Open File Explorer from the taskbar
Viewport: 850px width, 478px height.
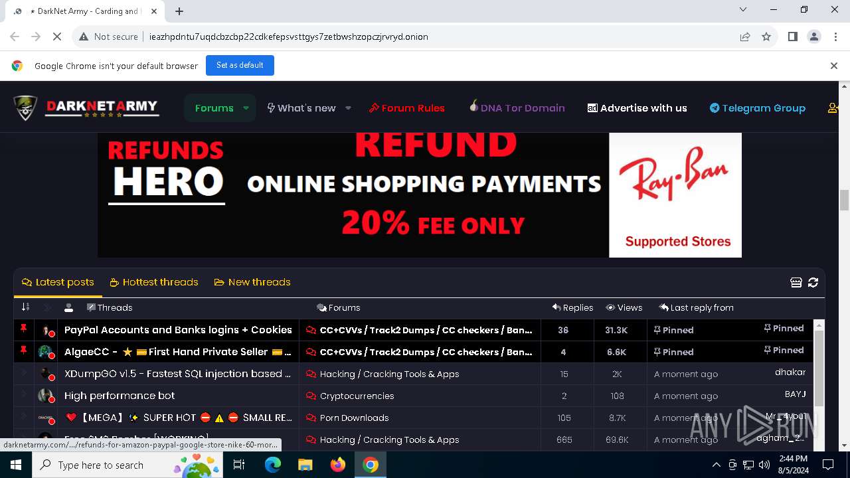[305, 465]
